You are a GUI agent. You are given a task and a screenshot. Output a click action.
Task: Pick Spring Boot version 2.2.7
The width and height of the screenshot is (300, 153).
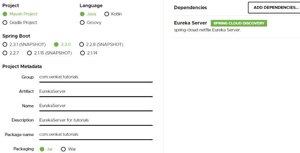[5, 53]
